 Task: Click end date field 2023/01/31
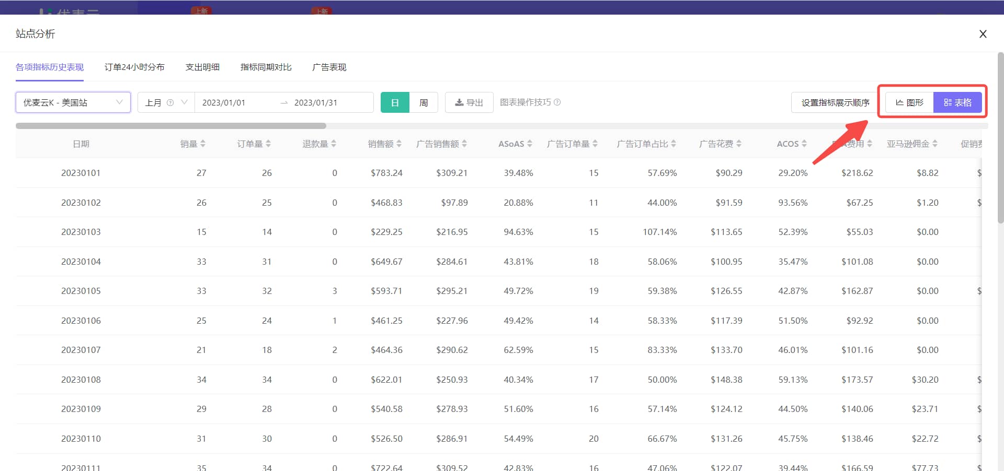pyautogui.click(x=316, y=102)
